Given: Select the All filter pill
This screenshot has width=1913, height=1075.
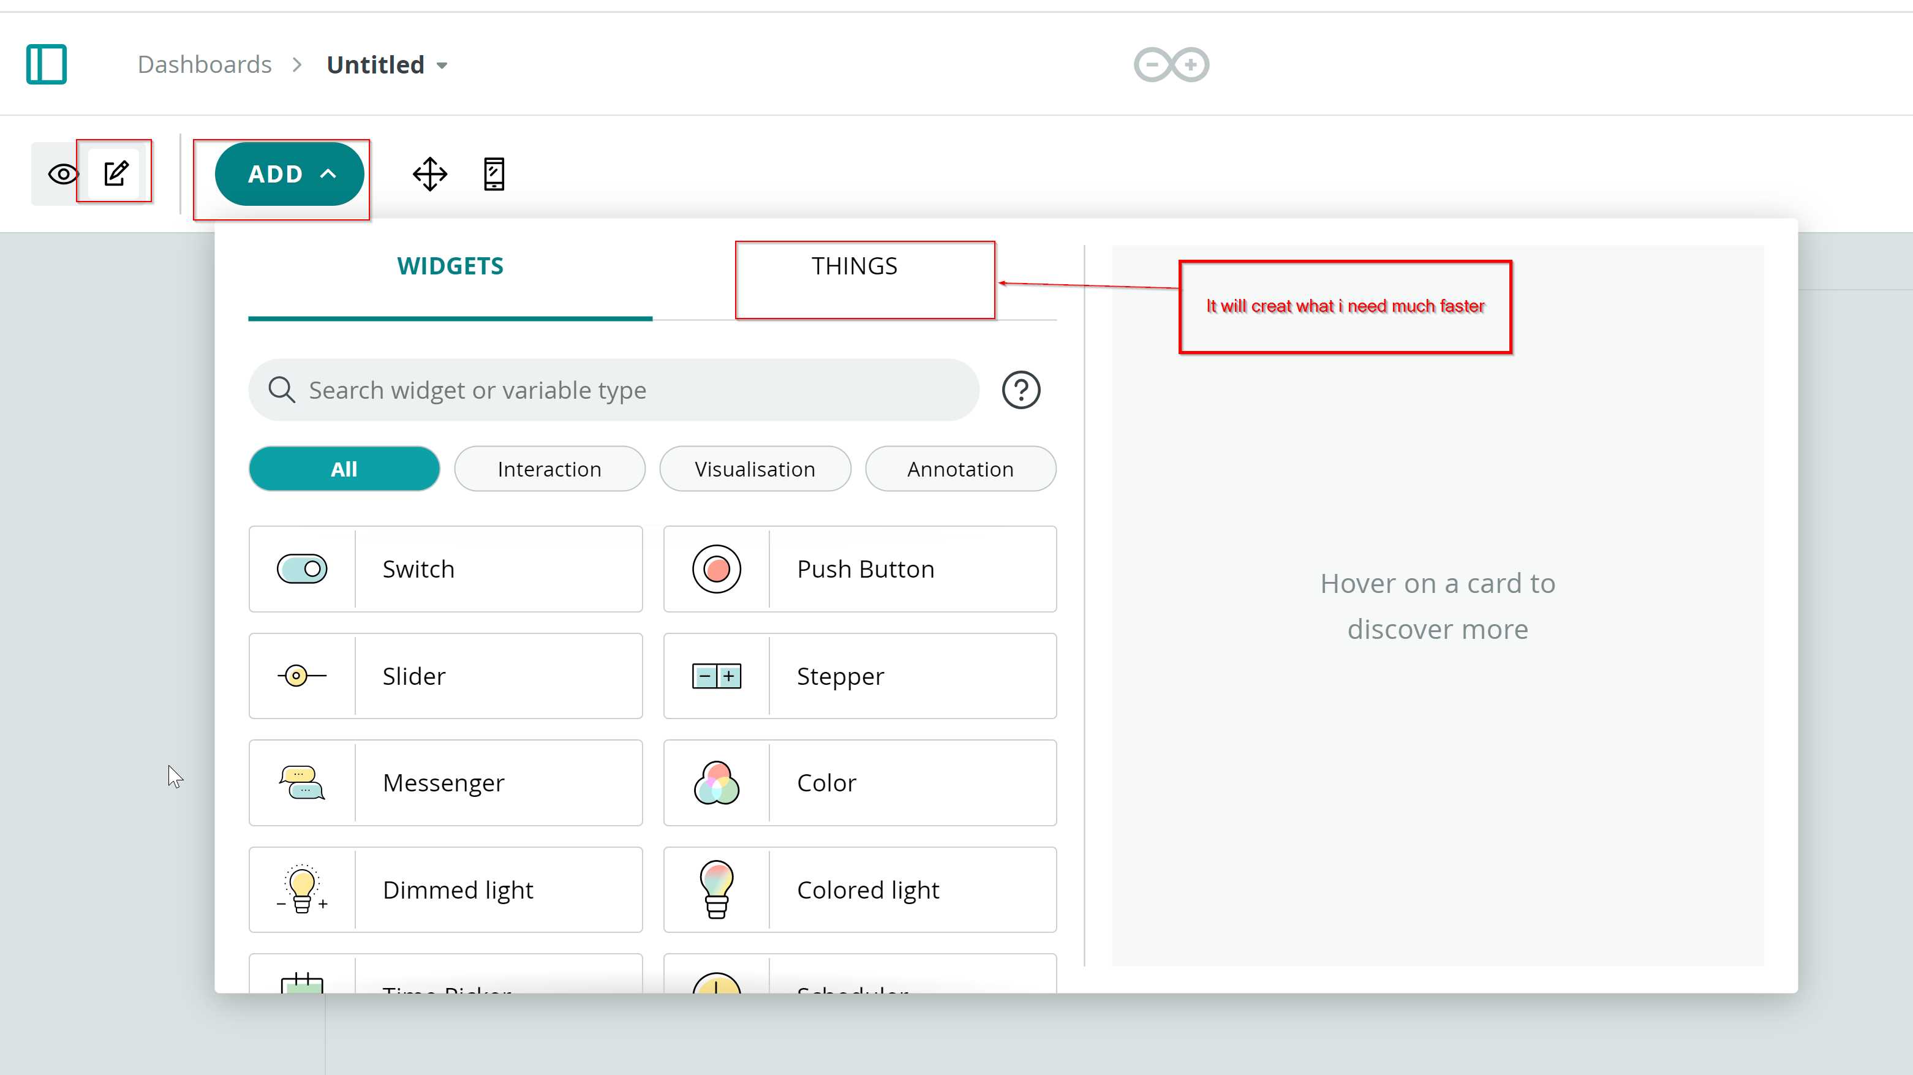Looking at the screenshot, I should click(344, 469).
